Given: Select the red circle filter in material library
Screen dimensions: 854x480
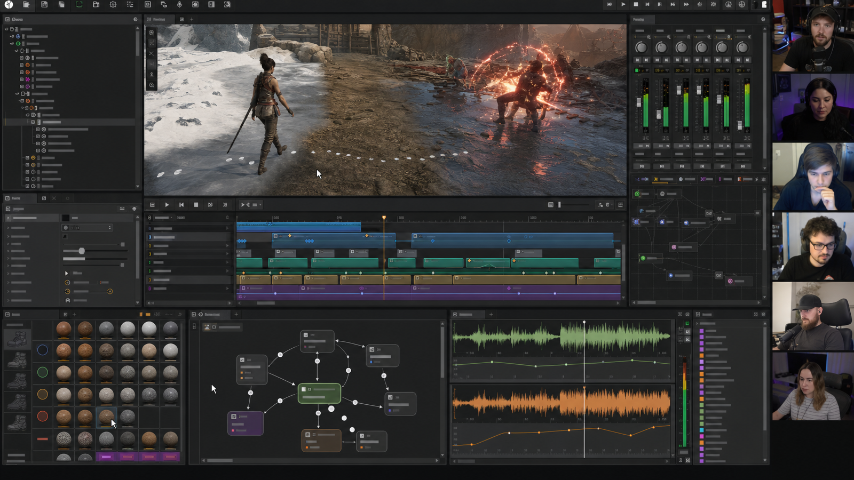Looking at the screenshot, I should tap(42, 416).
